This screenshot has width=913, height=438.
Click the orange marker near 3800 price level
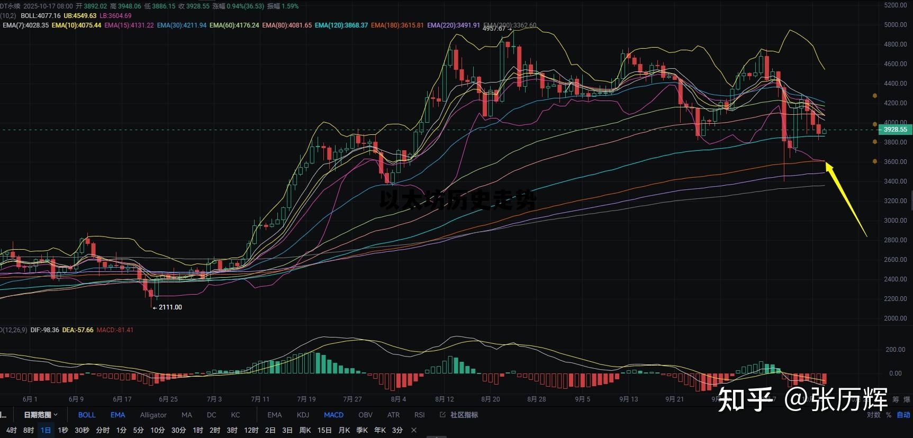[875, 142]
